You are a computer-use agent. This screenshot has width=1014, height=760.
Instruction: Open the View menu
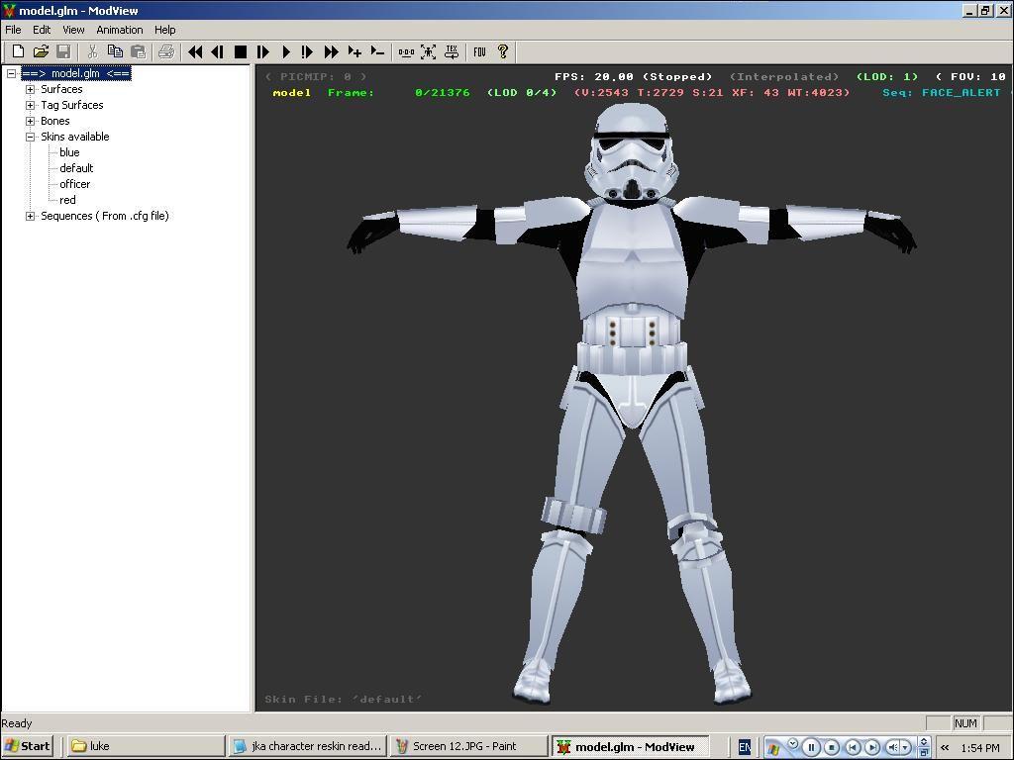point(73,30)
